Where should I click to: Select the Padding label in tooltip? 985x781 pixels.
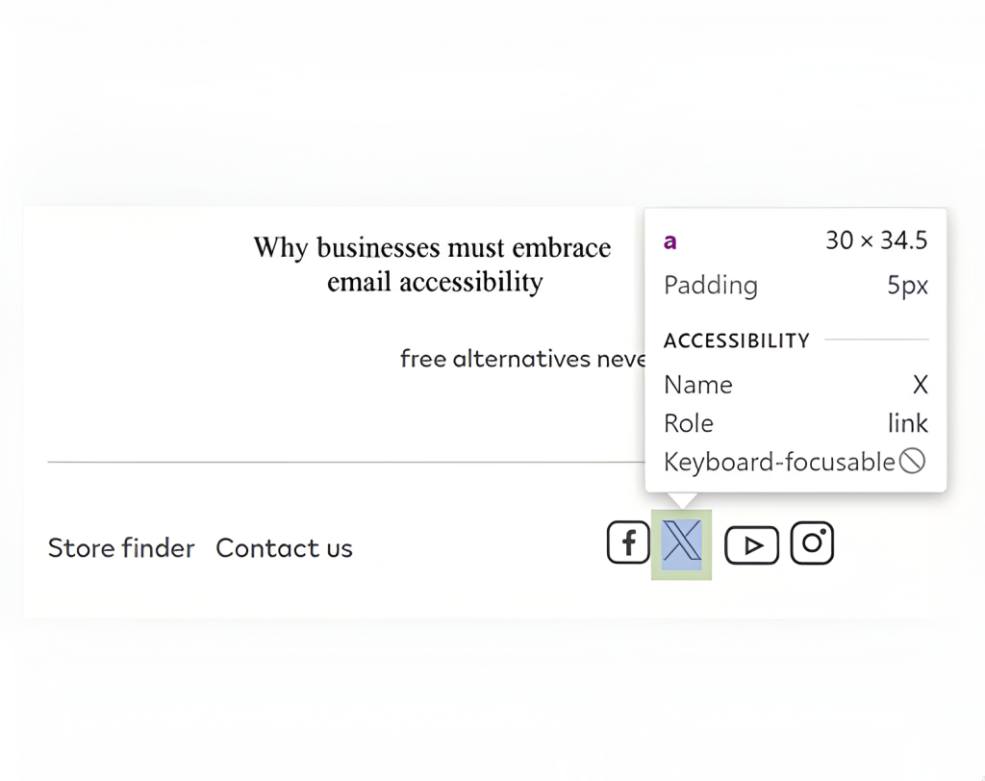[711, 286]
